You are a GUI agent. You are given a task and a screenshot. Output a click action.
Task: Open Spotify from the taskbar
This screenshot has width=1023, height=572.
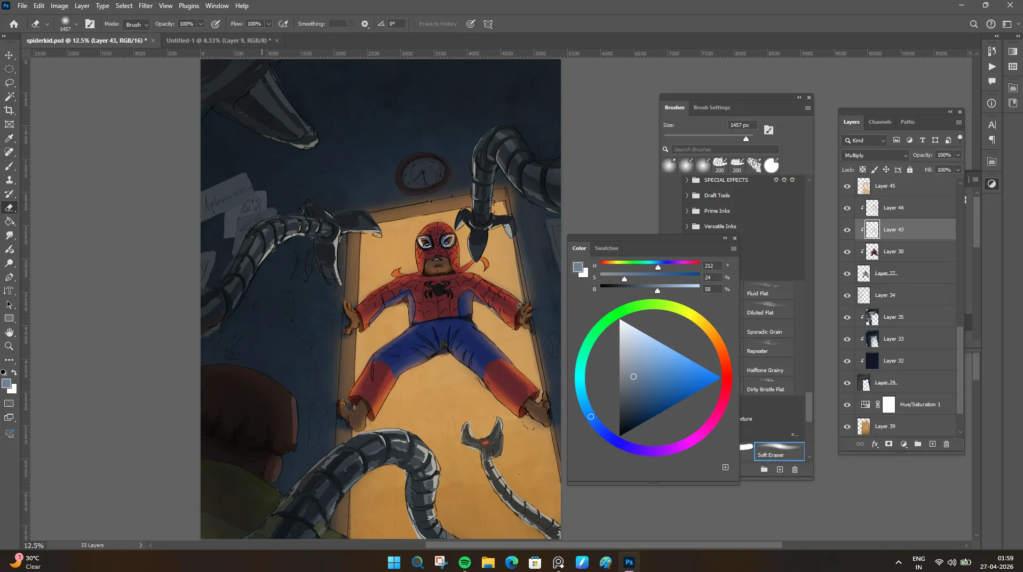pos(464,562)
